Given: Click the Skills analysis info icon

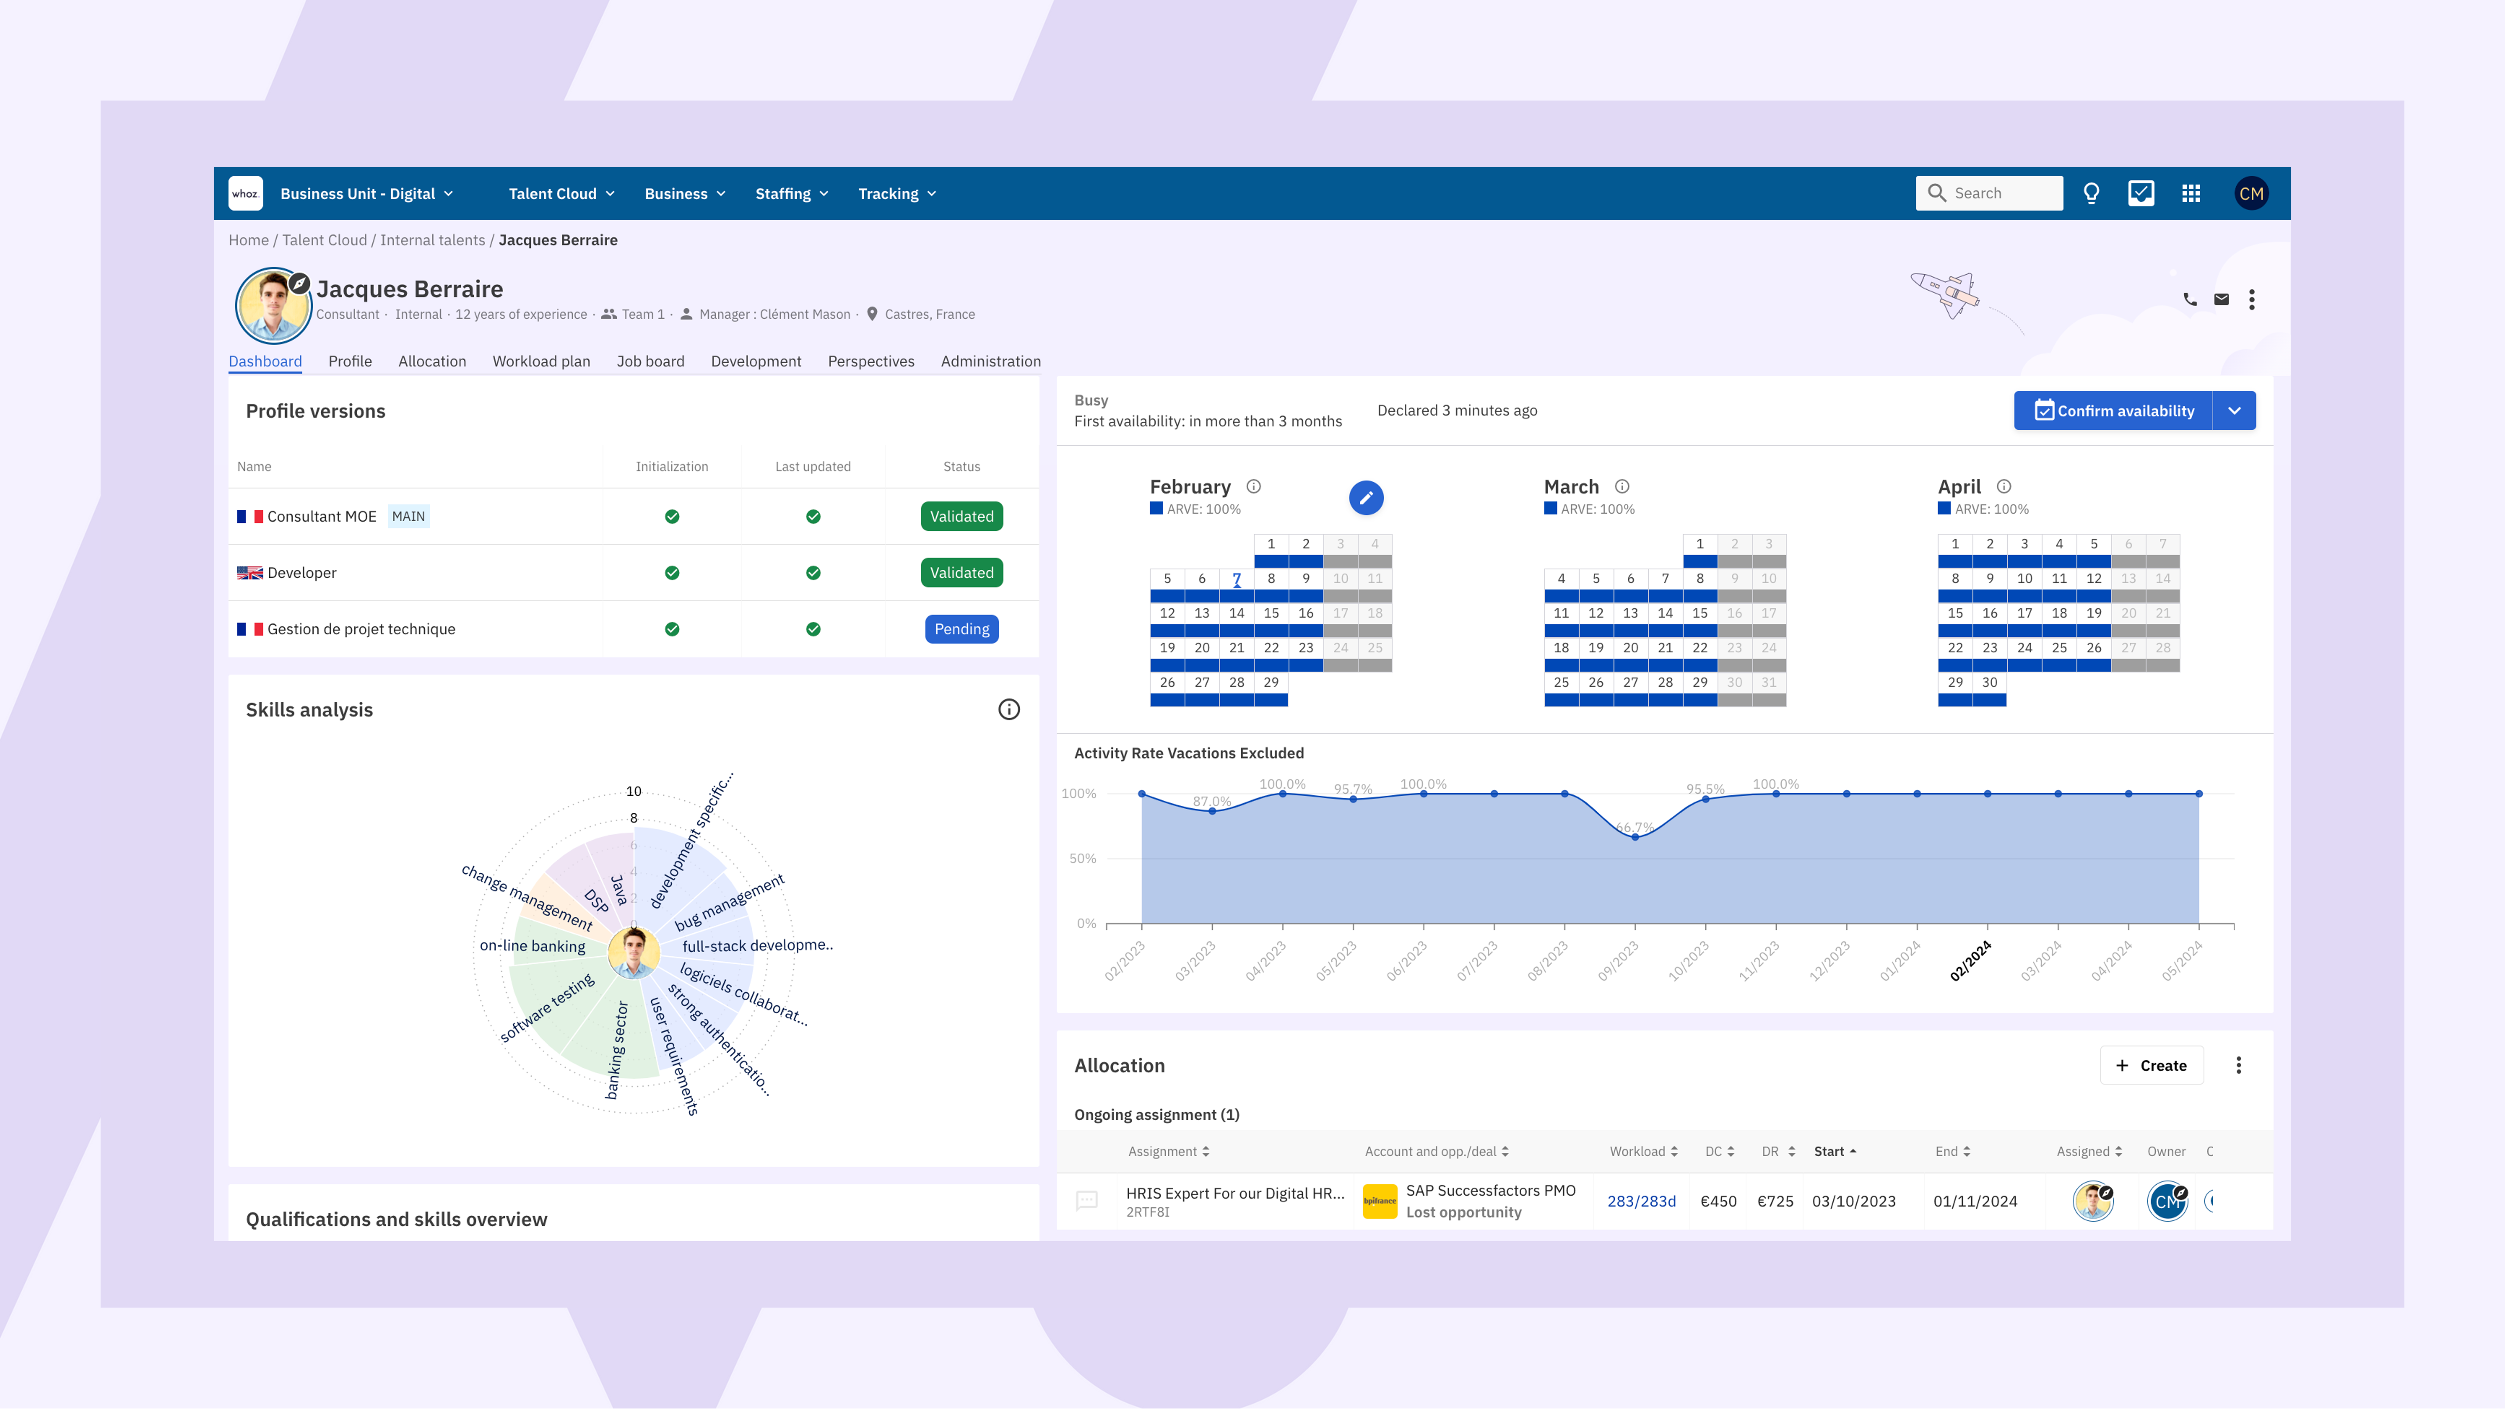Looking at the screenshot, I should click(1008, 709).
